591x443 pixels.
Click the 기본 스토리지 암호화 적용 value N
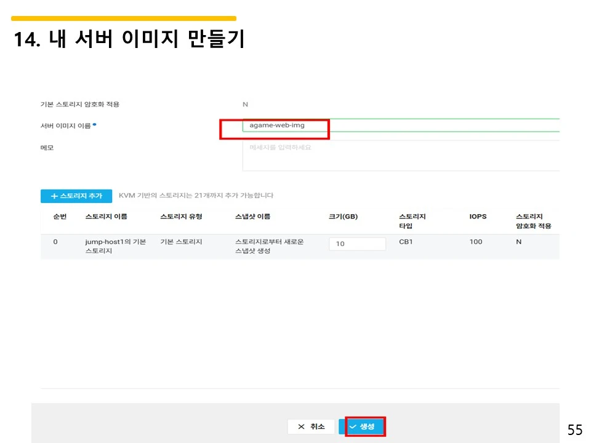tap(245, 104)
